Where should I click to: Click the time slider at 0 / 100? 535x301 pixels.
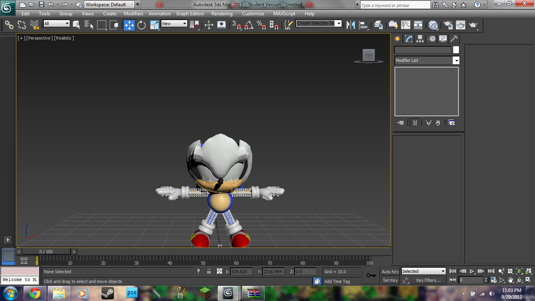coord(46,252)
